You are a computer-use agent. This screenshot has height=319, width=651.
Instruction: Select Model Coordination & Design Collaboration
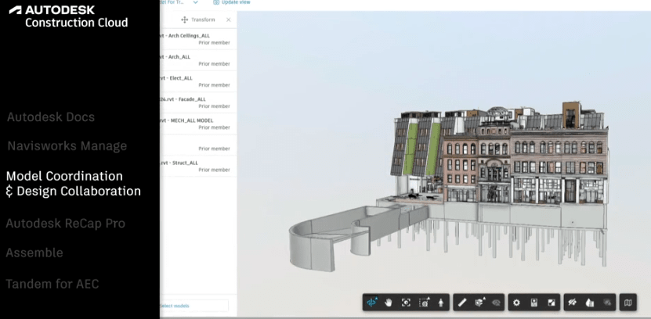73,184
